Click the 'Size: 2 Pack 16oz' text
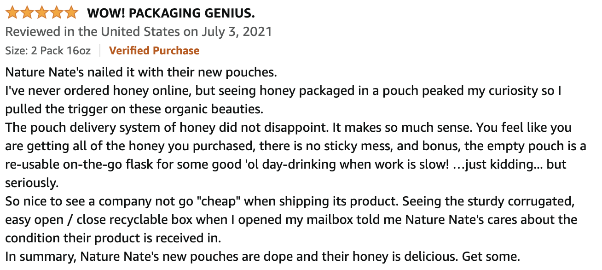This screenshot has height=270, width=602. coord(48,51)
